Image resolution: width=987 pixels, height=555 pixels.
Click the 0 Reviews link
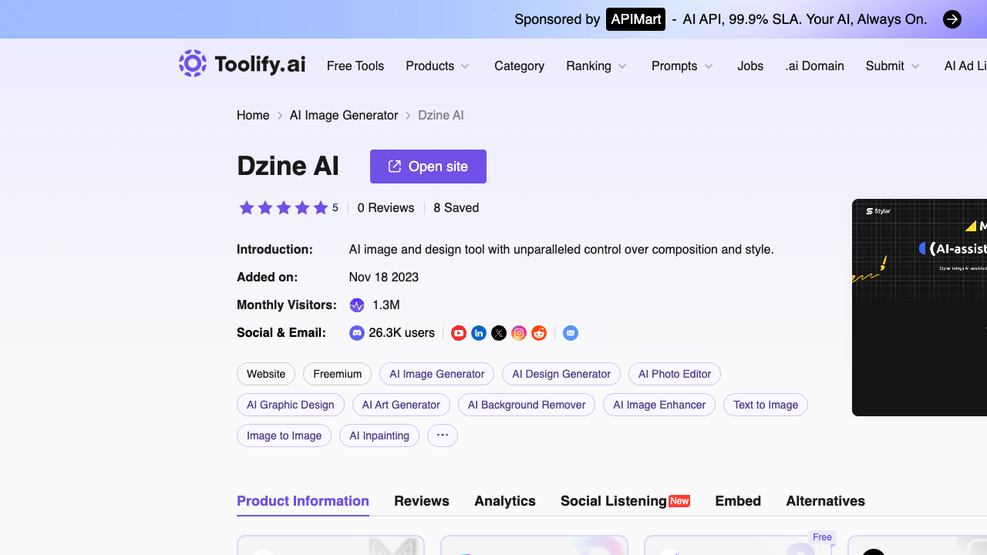click(x=386, y=208)
